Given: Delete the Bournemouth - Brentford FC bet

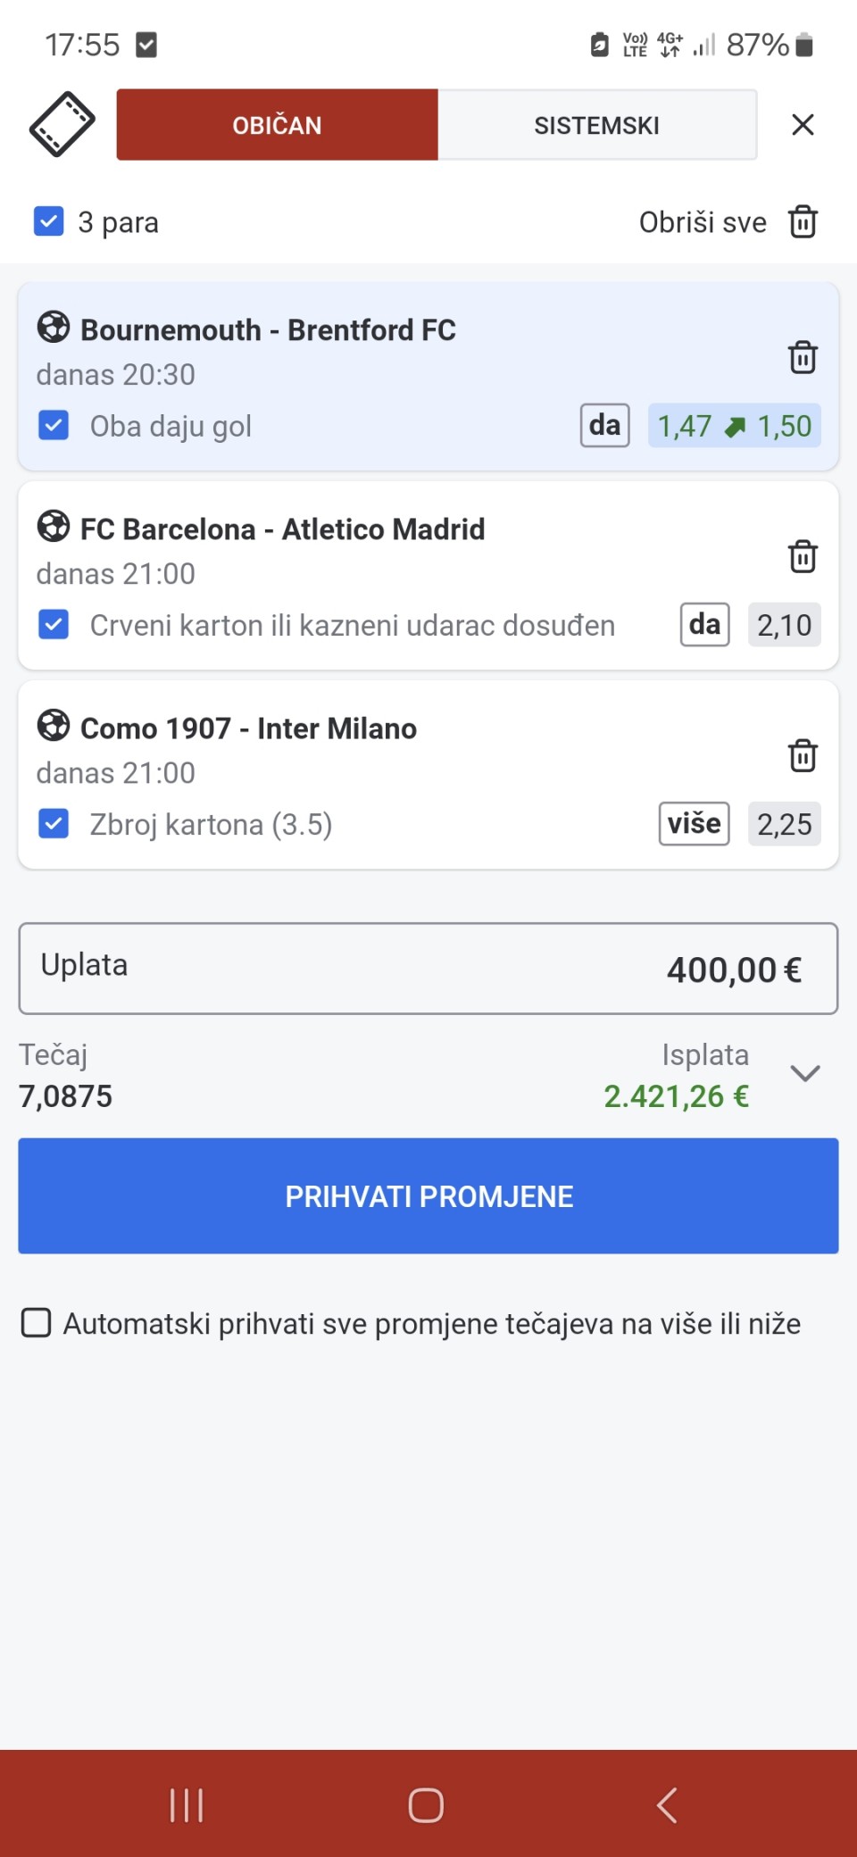Looking at the screenshot, I should [803, 357].
